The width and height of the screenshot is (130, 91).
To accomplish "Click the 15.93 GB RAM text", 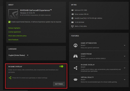I will pyautogui.click(x=79, y=22).
